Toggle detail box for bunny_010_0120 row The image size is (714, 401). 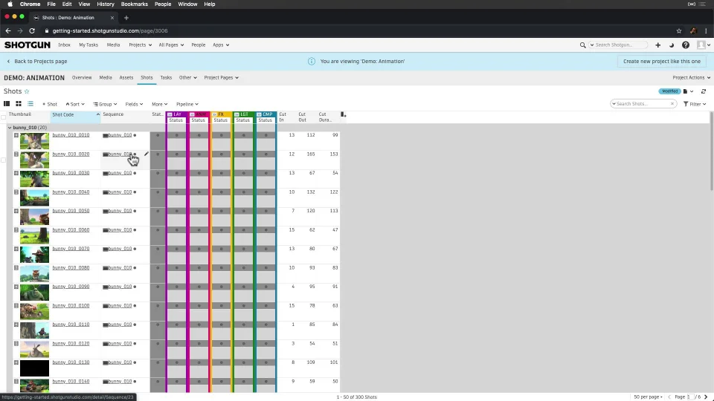point(16,344)
